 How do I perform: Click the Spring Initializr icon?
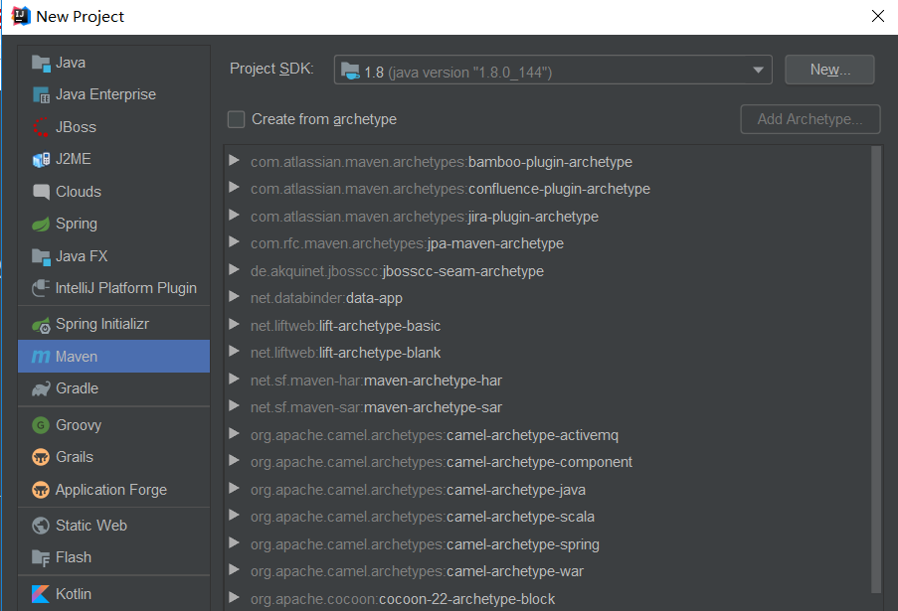point(41,324)
